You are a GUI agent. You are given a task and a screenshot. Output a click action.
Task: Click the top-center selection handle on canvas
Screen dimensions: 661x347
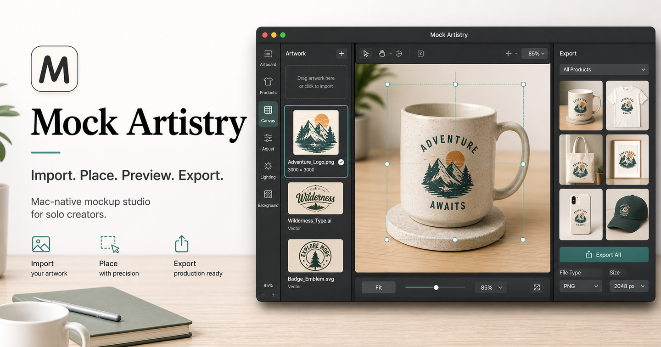(x=455, y=84)
